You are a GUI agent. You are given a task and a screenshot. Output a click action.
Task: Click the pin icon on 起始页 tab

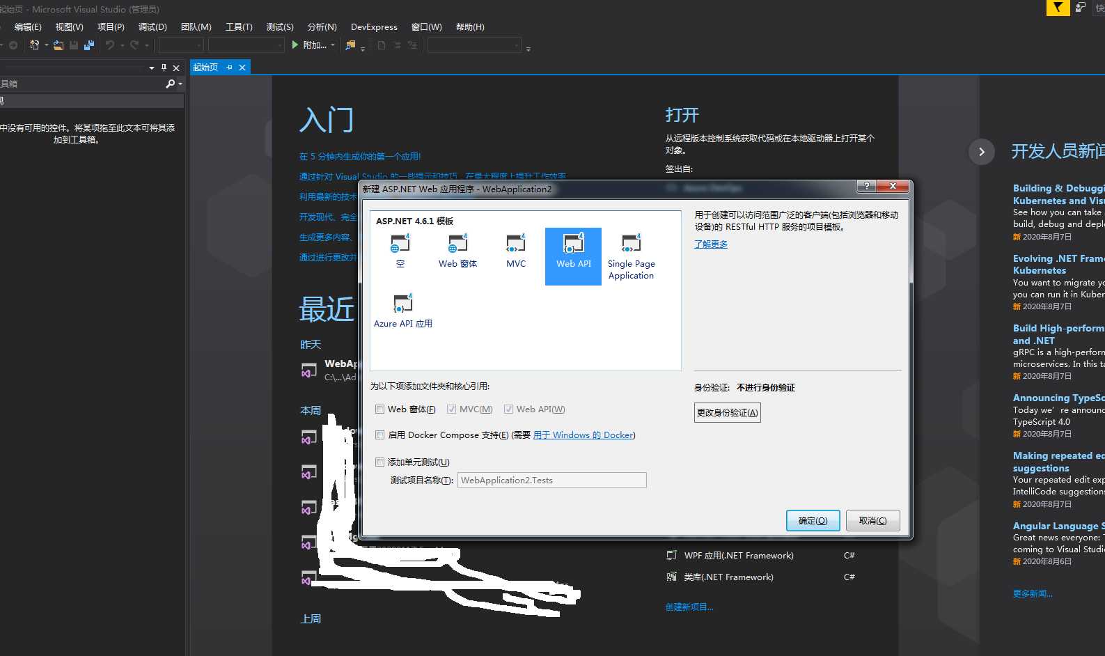229,68
